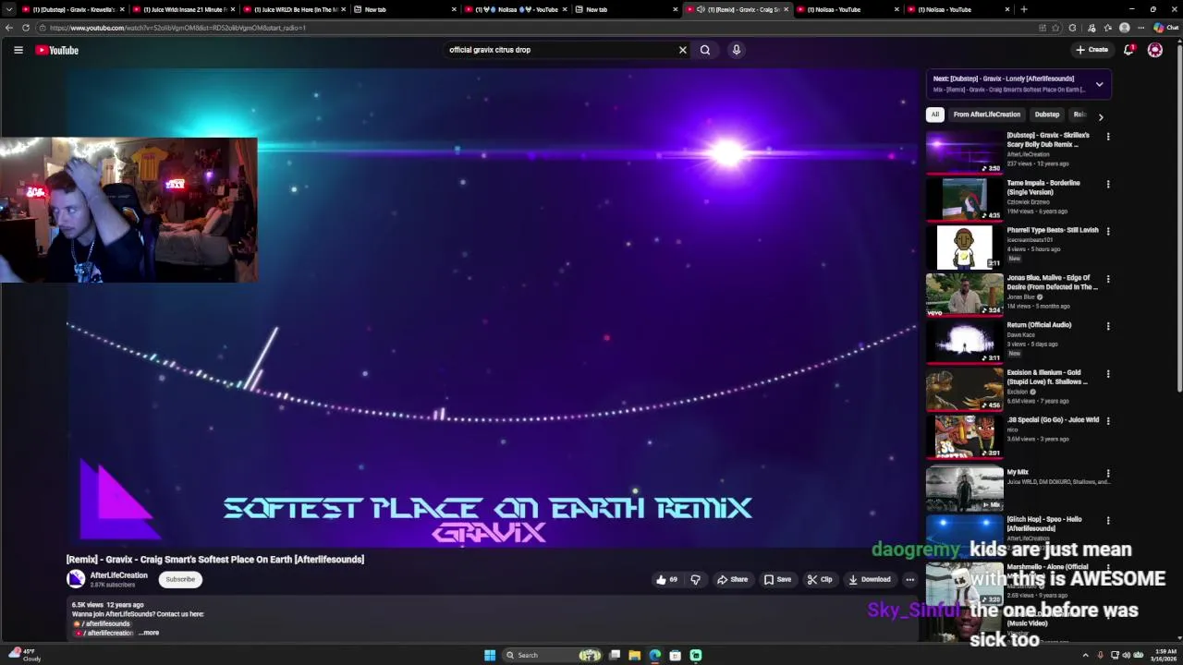The height and width of the screenshot is (665, 1183).
Task: Open Copilot Chat in browser toolbar
Action: click(x=1166, y=28)
